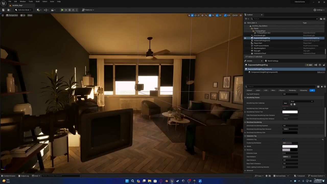The height and width of the screenshot is (184, 327).
Task: Select the rotate gizmo tool
Action: pos(195,15)
